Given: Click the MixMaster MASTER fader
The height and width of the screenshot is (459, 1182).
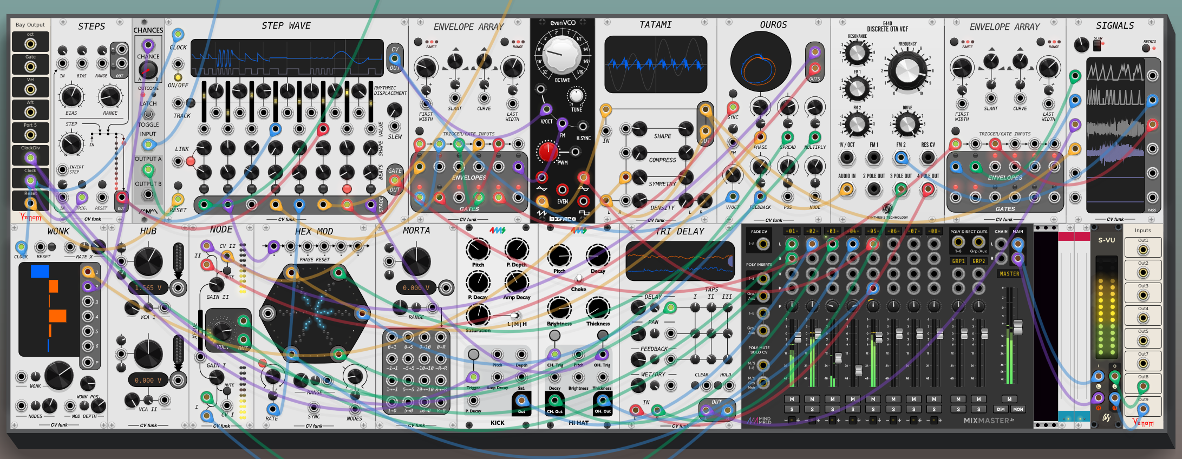Looking at the screenshot, I should [1018, 327].
